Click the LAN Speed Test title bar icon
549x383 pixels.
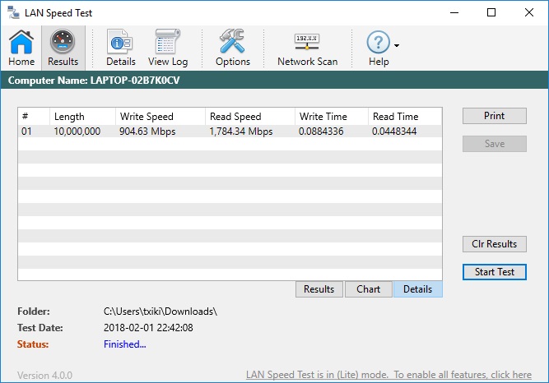tap(13, 12)
